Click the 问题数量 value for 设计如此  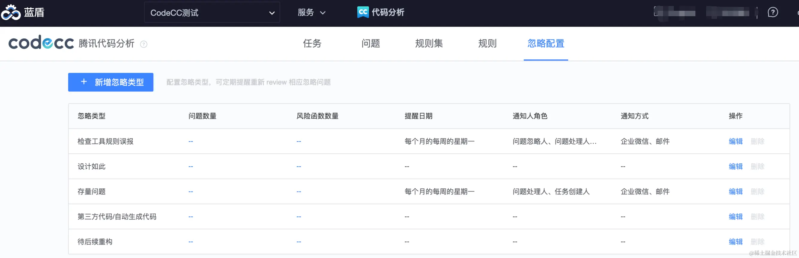(x=191, y=167)
